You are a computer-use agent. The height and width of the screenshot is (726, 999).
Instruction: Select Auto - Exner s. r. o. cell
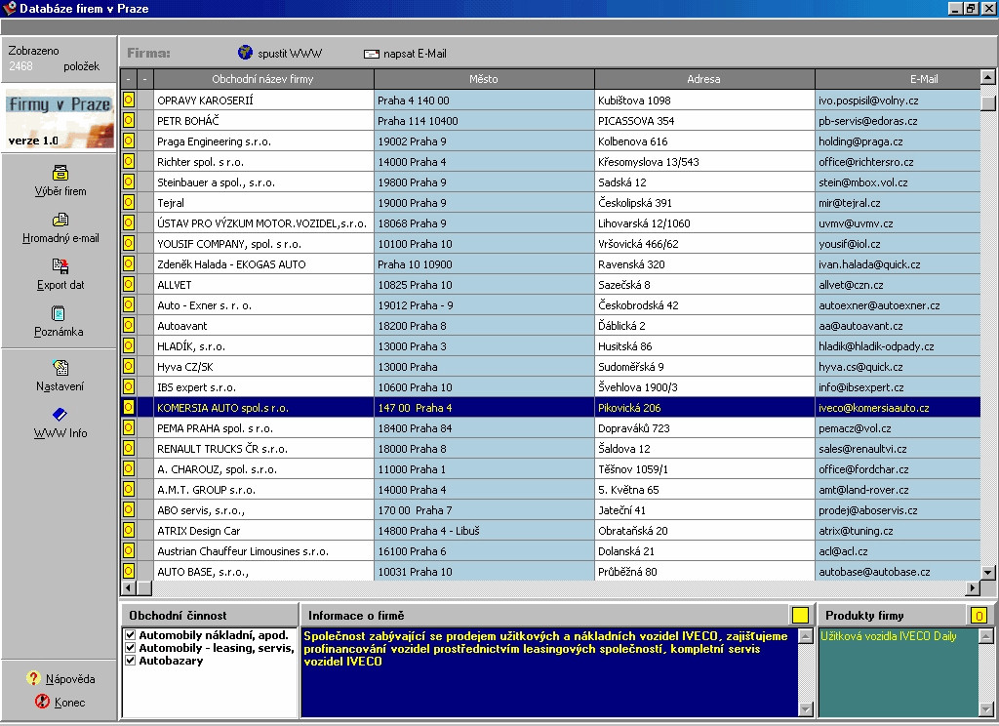pyautogui.click(x=263, y=304)
